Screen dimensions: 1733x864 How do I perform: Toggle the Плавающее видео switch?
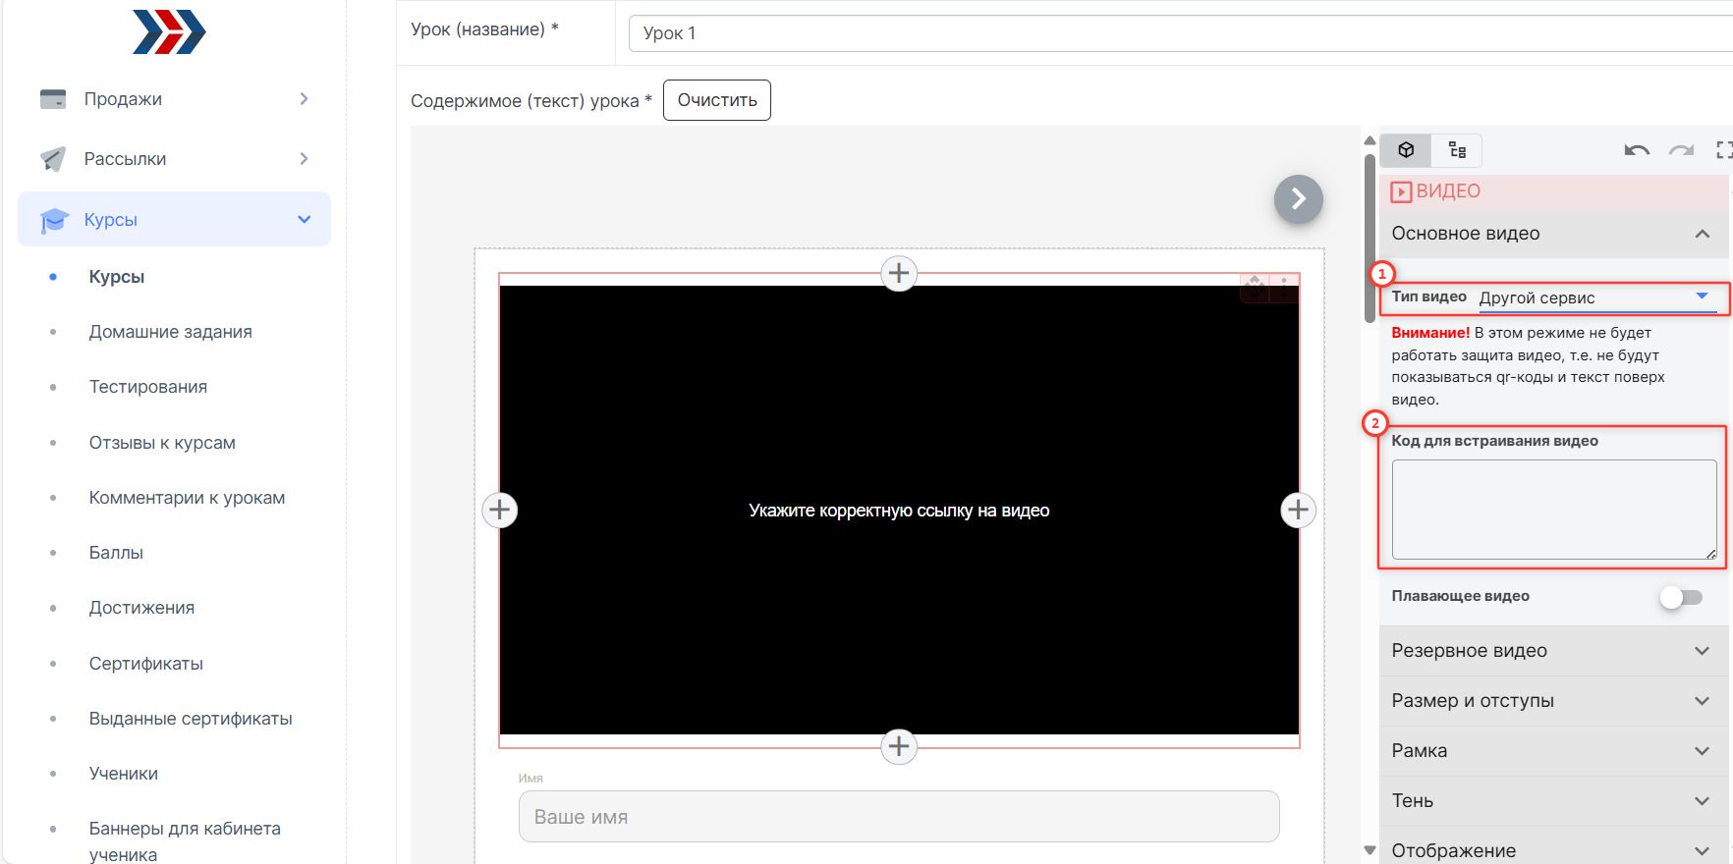point(1680,597)
